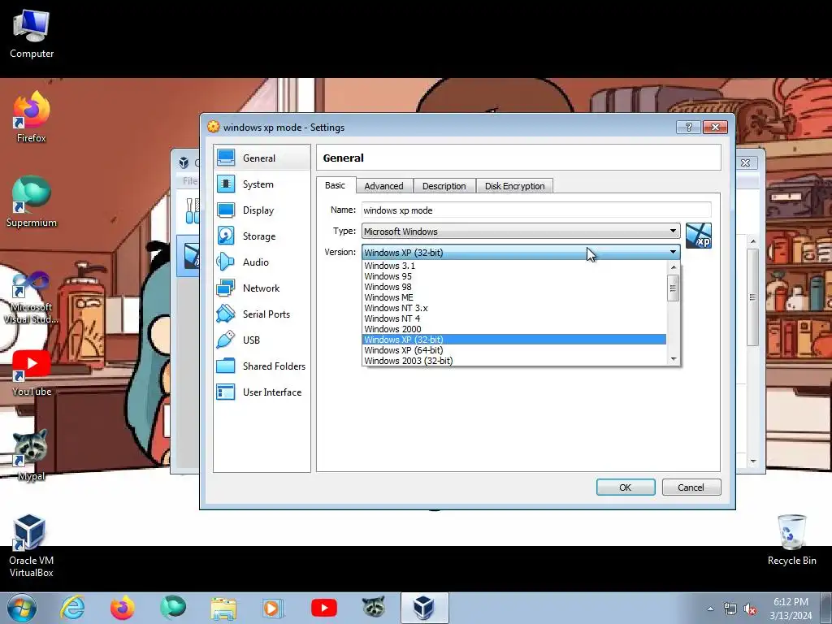Select the Mypal desktop shortcut
The height and width of the screenshot is (624, 832).
point(32,455)
